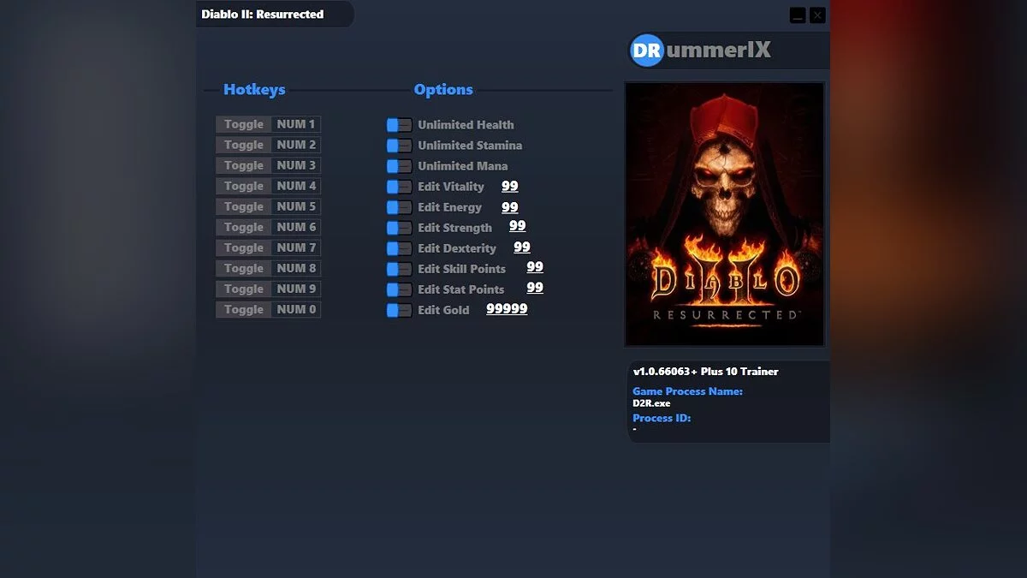Viewport: 1027px width, 578px height.
Task: Edit the Dexterity value 99
Action: [x=522, y=247]
